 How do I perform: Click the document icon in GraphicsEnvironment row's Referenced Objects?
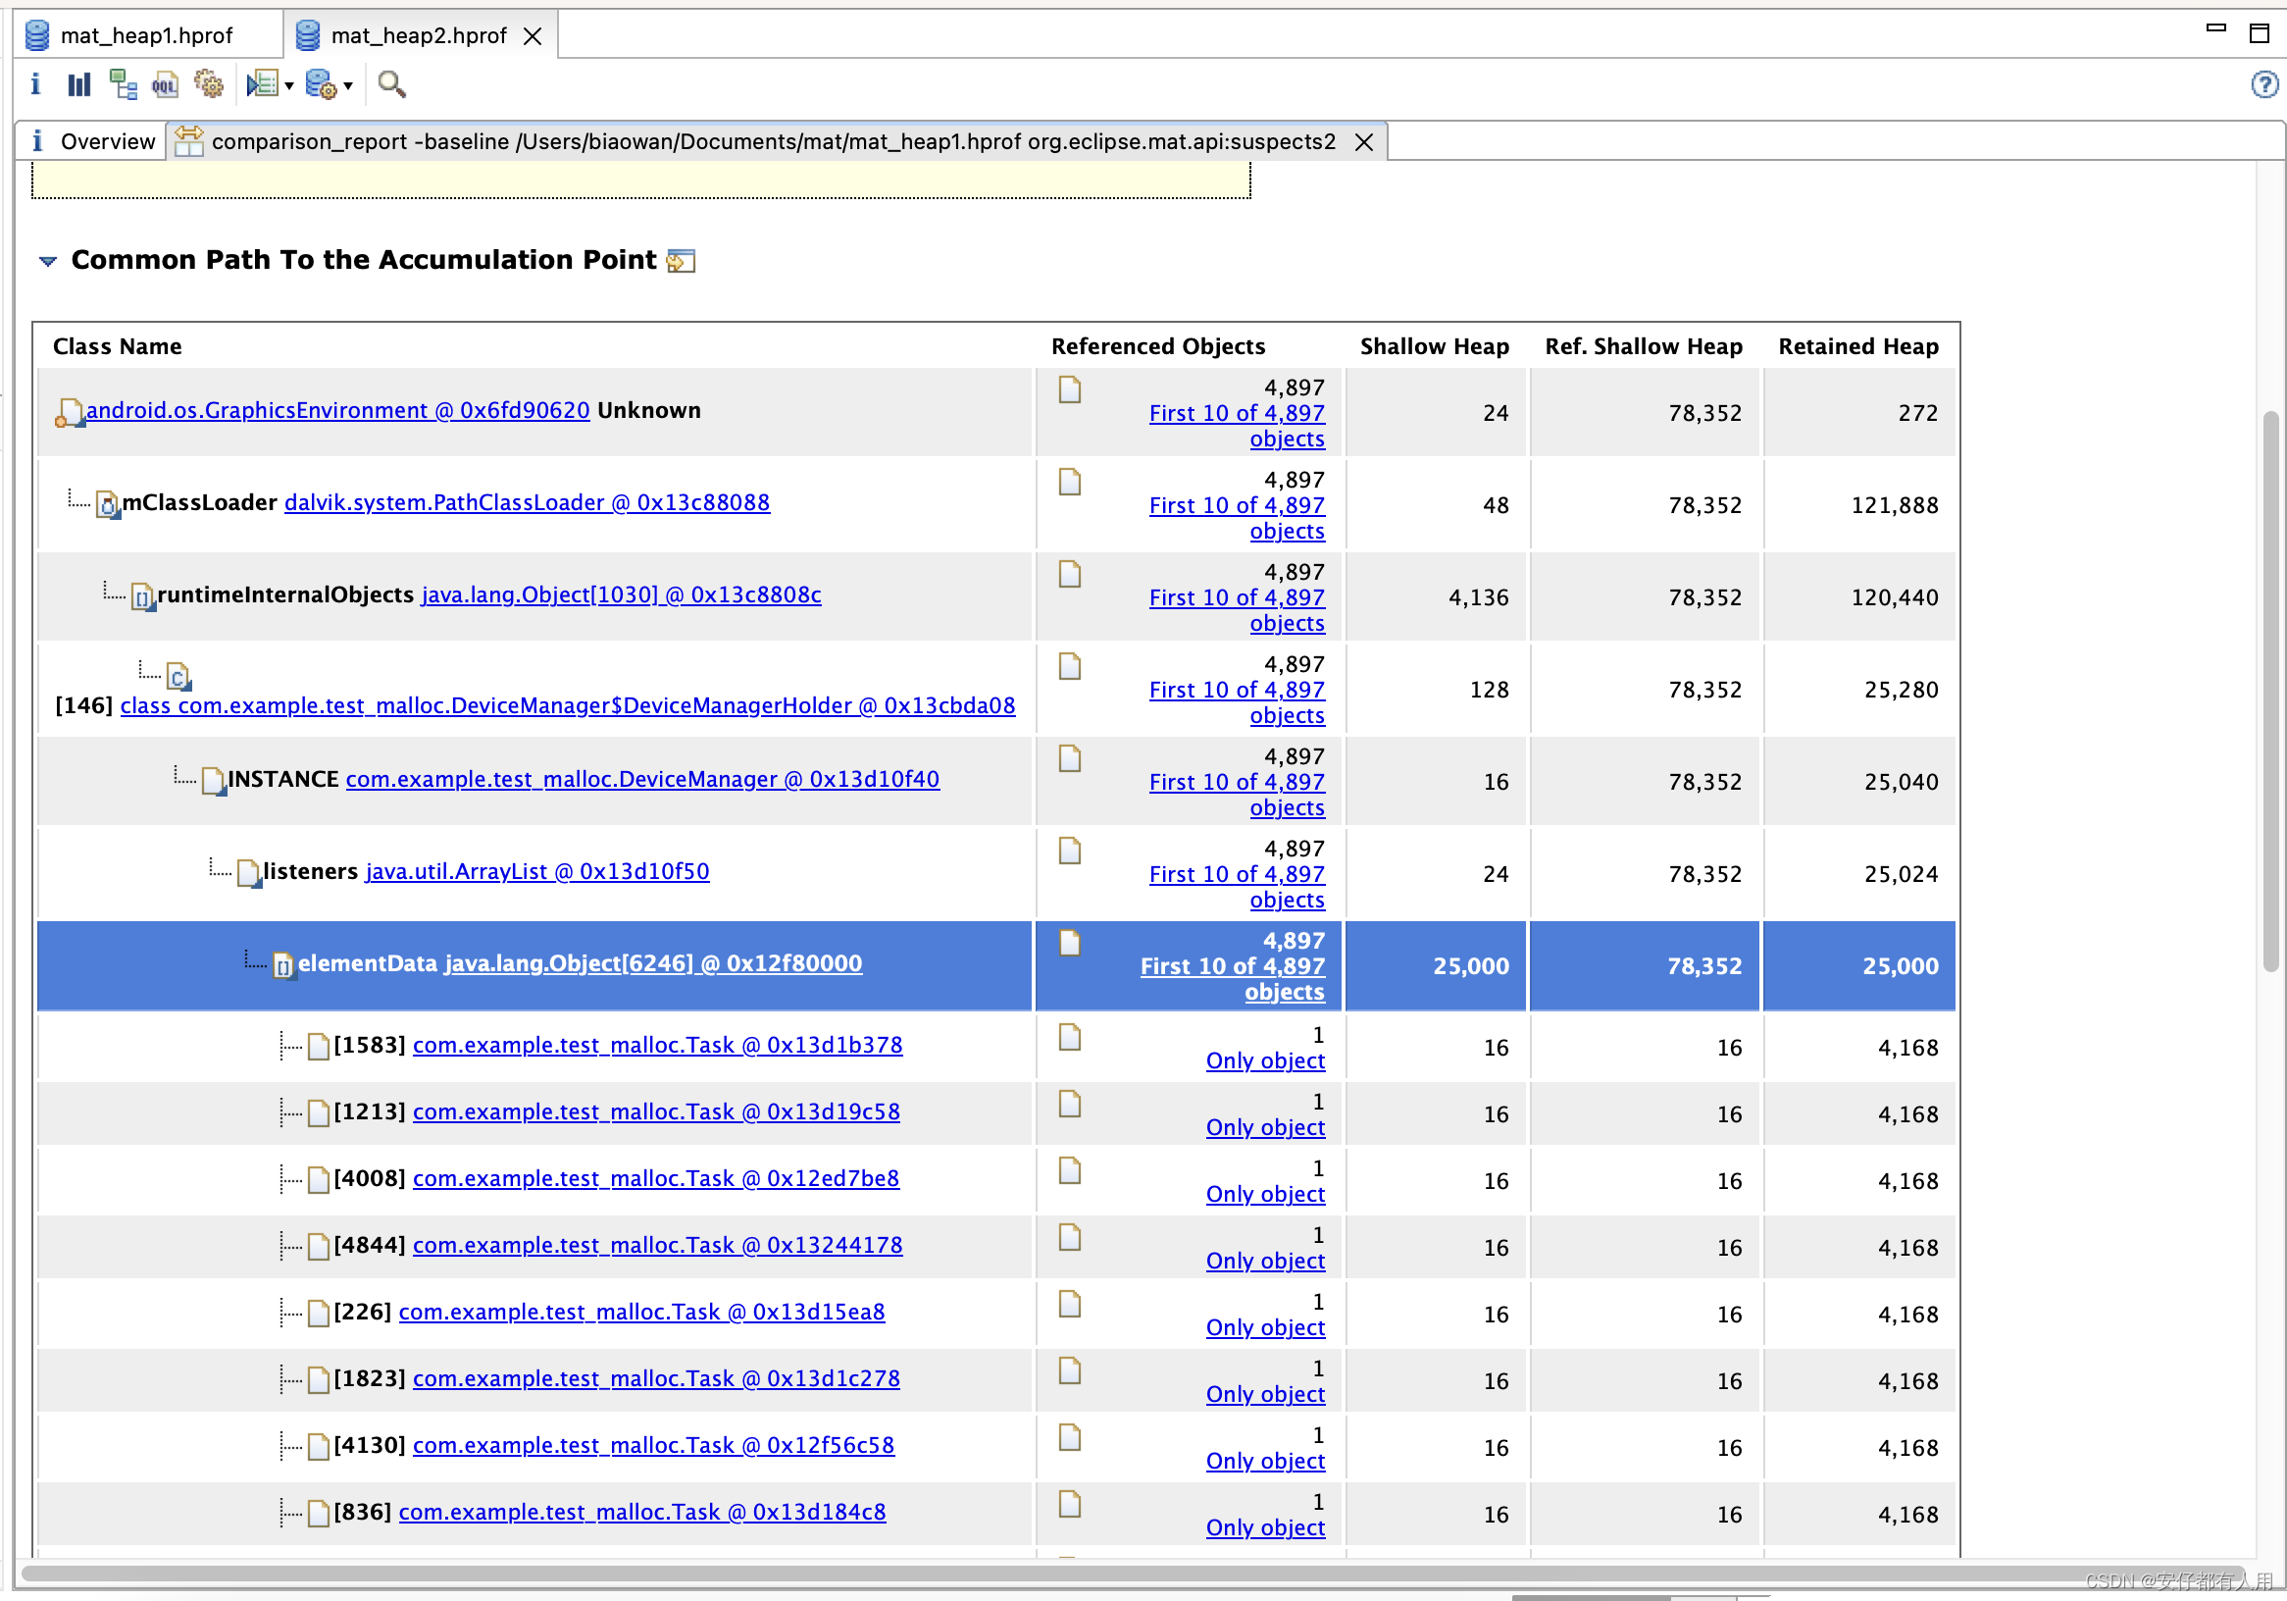tap(1070, 389)
